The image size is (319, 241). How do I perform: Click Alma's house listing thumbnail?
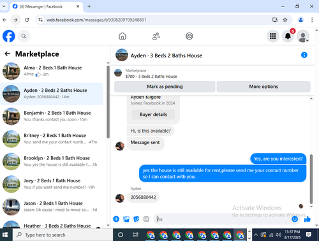11,71
